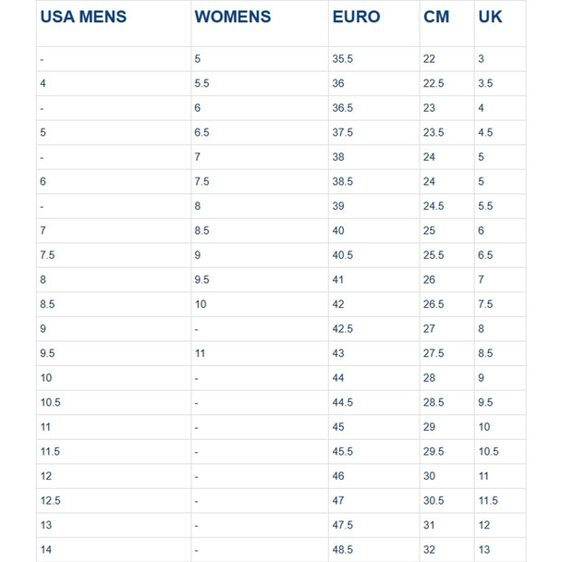Click the CM column header

click(436, 17)
